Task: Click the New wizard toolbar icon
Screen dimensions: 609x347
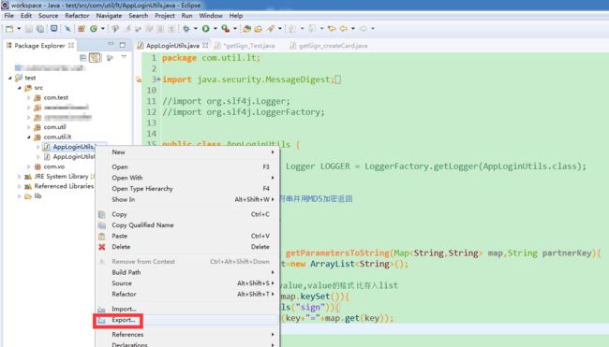Action: click(x=9, y=29)
